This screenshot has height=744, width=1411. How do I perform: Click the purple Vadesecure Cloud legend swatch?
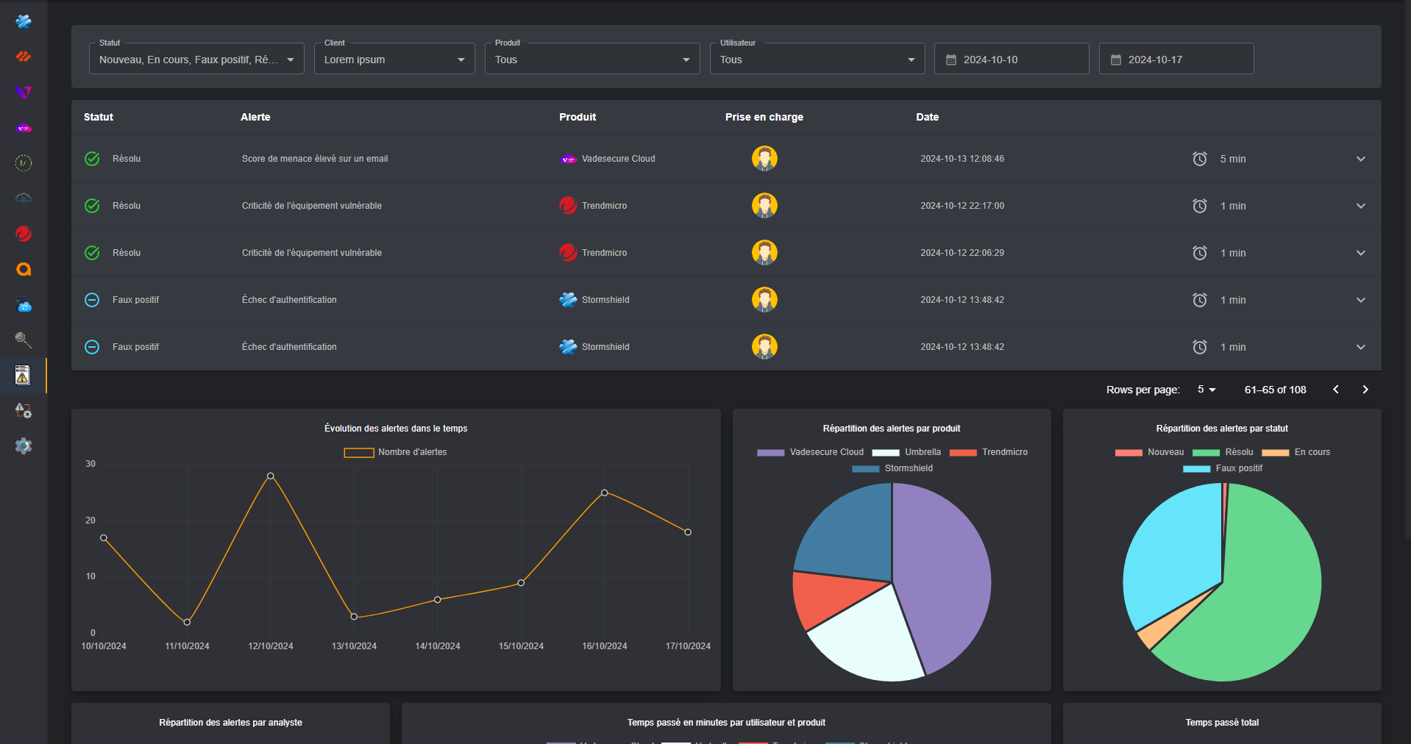pos(770,453)
